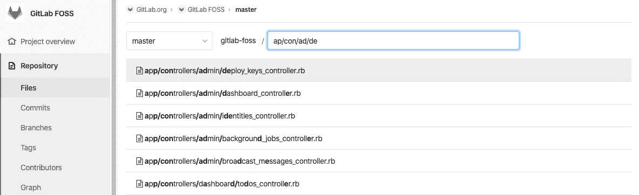Click the gitlab-foss root path link
Screen dimensions: 639x195
point(238,40)
